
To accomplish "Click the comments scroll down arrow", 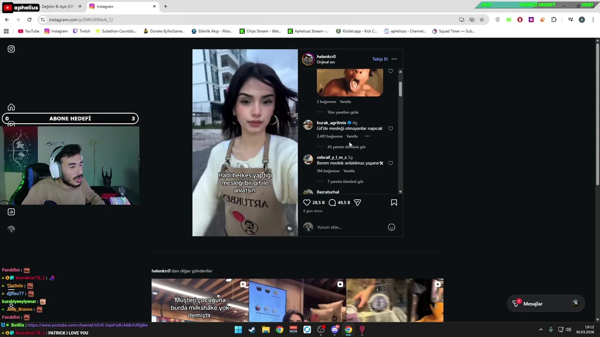I will tap(400, 192).
